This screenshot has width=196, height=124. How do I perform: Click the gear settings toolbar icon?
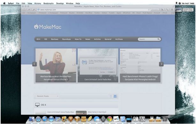[172, 10]
